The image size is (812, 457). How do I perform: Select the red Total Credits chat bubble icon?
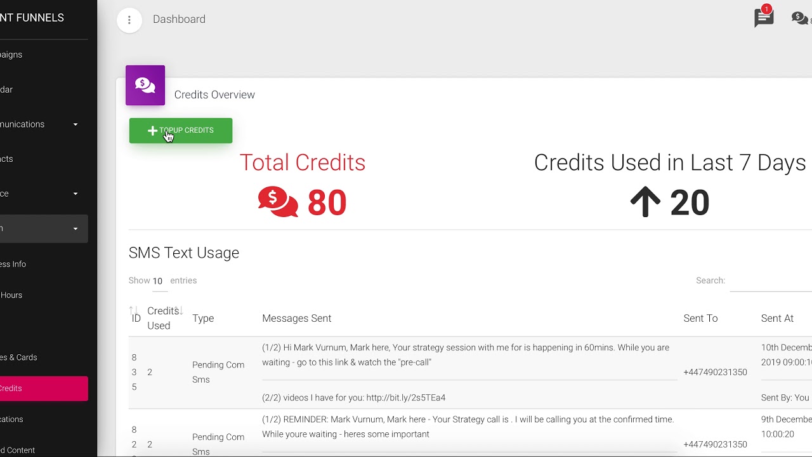[278, 202]
